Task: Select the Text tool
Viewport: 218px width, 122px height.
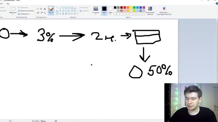Action: click(45, 9)
